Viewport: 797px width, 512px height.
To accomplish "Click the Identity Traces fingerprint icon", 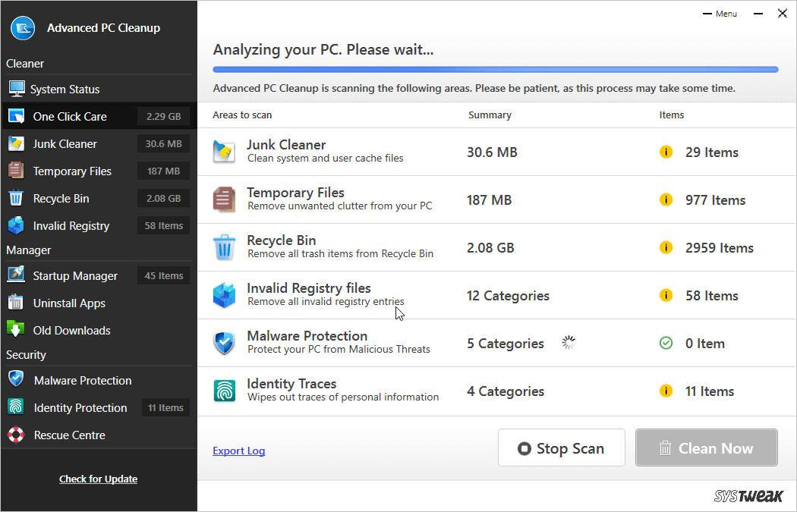I will [x=224, y=391].
